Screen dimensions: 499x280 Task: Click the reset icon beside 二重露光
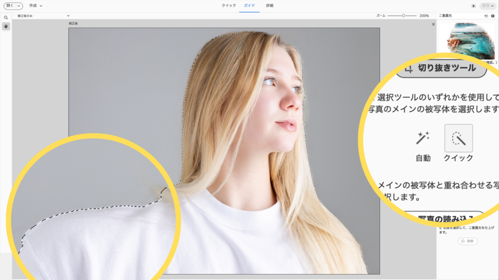click(x=487, y=16)
